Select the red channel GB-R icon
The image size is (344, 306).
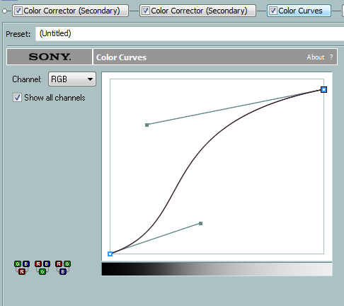[x=22, y=268]
